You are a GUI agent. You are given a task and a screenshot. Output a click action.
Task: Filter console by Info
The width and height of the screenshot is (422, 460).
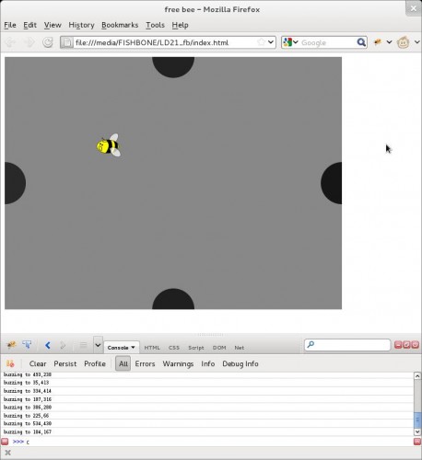tap(208, 363)
